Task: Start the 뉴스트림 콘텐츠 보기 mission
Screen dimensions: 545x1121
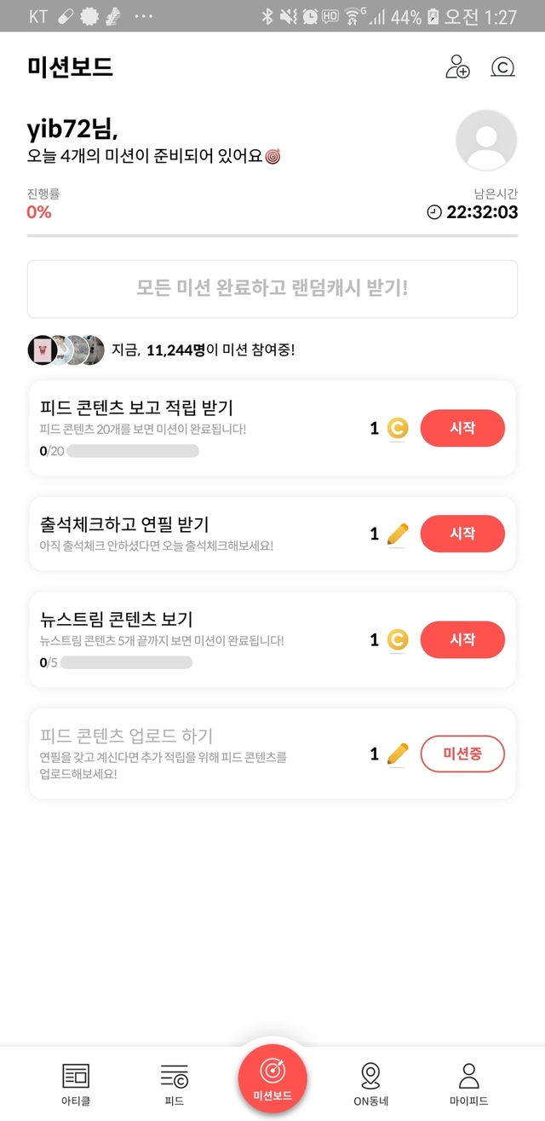Action: click(x=462, y=639)
